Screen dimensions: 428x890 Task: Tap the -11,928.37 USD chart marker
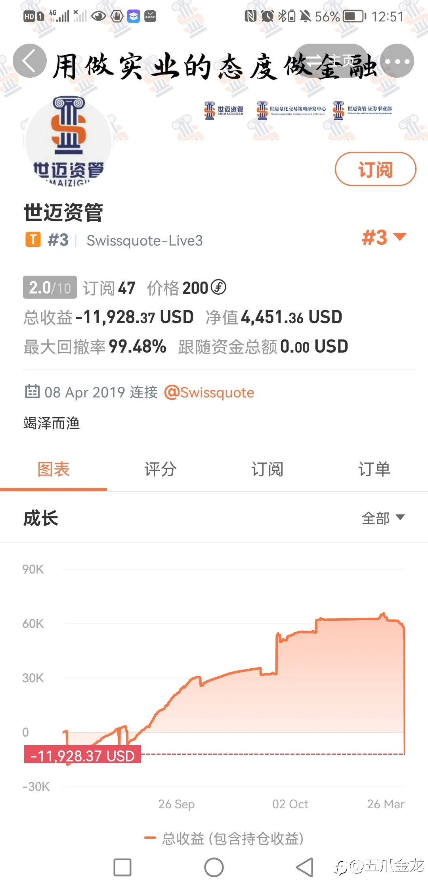82,755
